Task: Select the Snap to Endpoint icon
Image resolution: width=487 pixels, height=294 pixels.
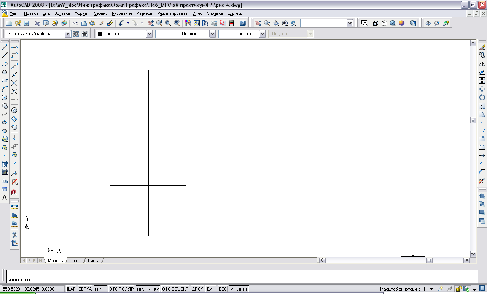Action: [14, 66]
